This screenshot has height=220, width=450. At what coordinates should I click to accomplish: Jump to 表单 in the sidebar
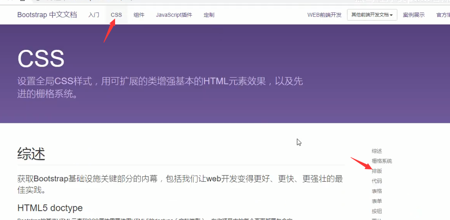point(377,201)
